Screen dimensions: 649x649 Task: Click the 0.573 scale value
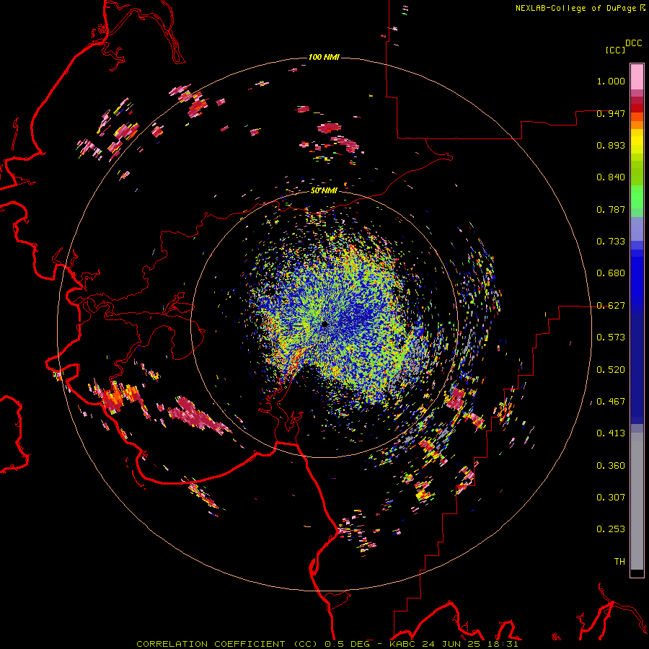(611, 337)
